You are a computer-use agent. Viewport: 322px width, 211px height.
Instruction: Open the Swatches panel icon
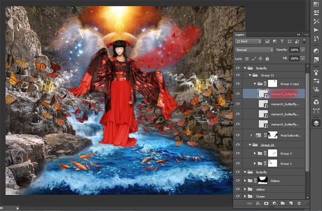tap(316, 4)
